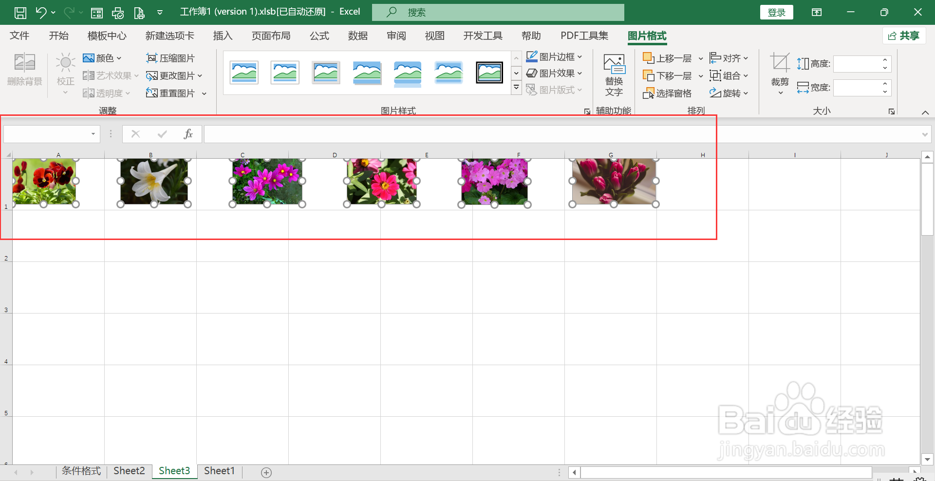The height and width of the screenshot is (481, 935).
Task: Click the select-all corner triangle
Action: click(x=8, y=155)
